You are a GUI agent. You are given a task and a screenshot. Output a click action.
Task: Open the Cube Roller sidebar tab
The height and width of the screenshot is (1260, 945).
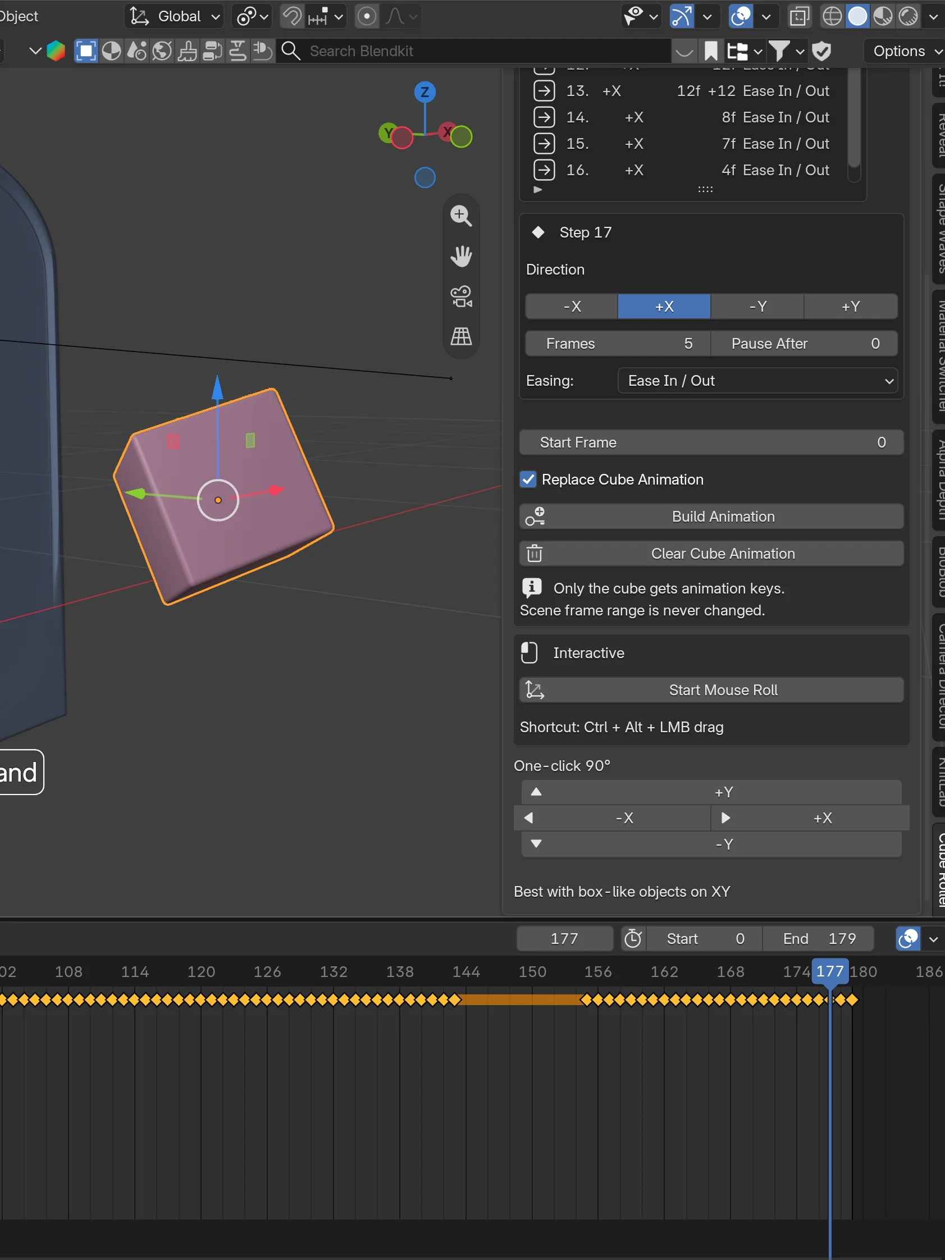(x=940, y=870)
